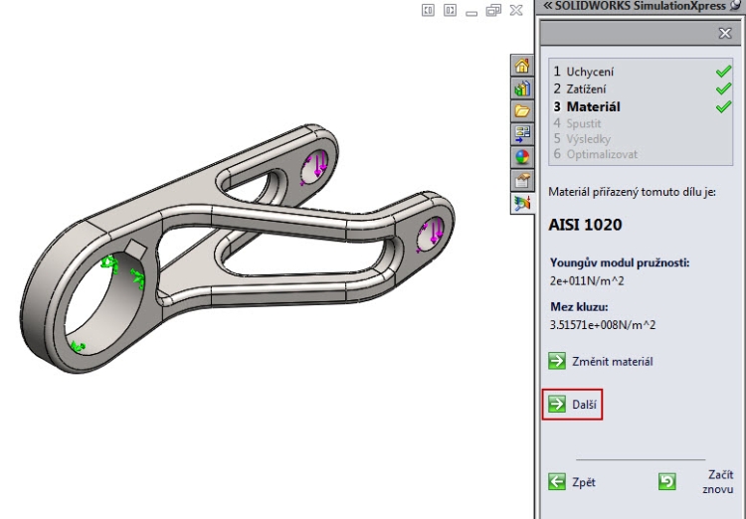Click the Mez kluzu label
Viewport: 746px width, 519px height.
pos(579,306)
